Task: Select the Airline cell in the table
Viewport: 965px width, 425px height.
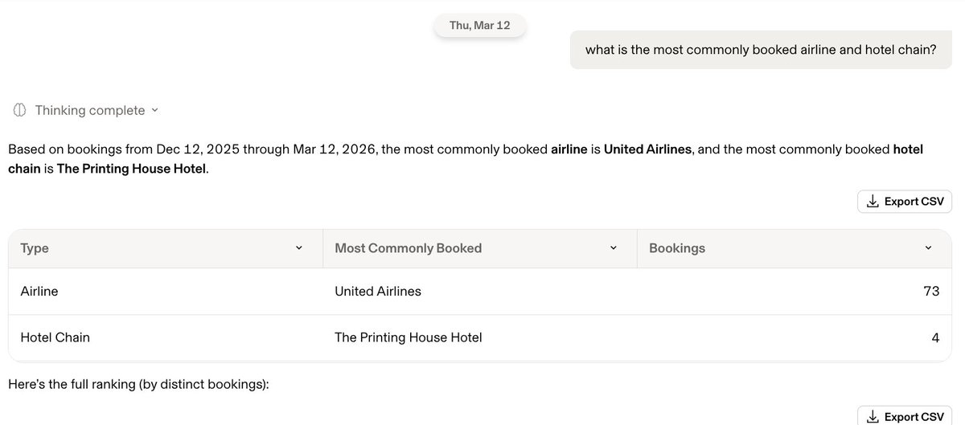Action: (39, 292)
